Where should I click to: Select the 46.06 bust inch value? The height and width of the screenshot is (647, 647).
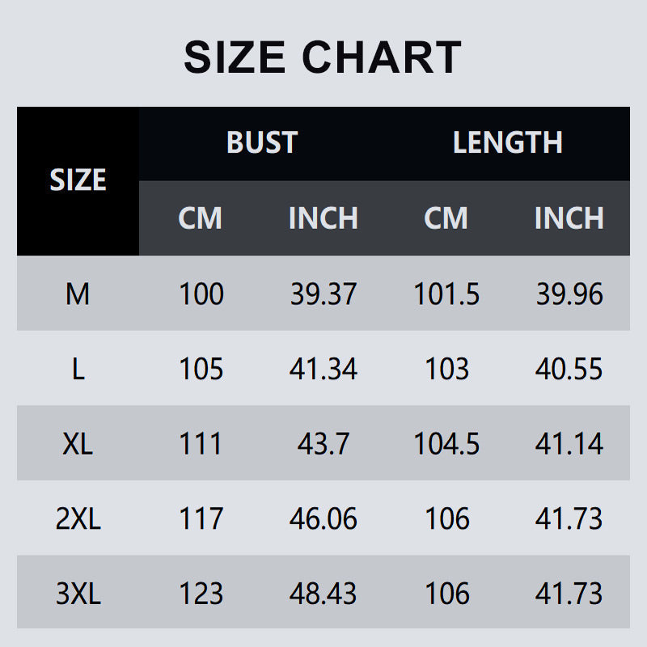click(x=323, y=518)
